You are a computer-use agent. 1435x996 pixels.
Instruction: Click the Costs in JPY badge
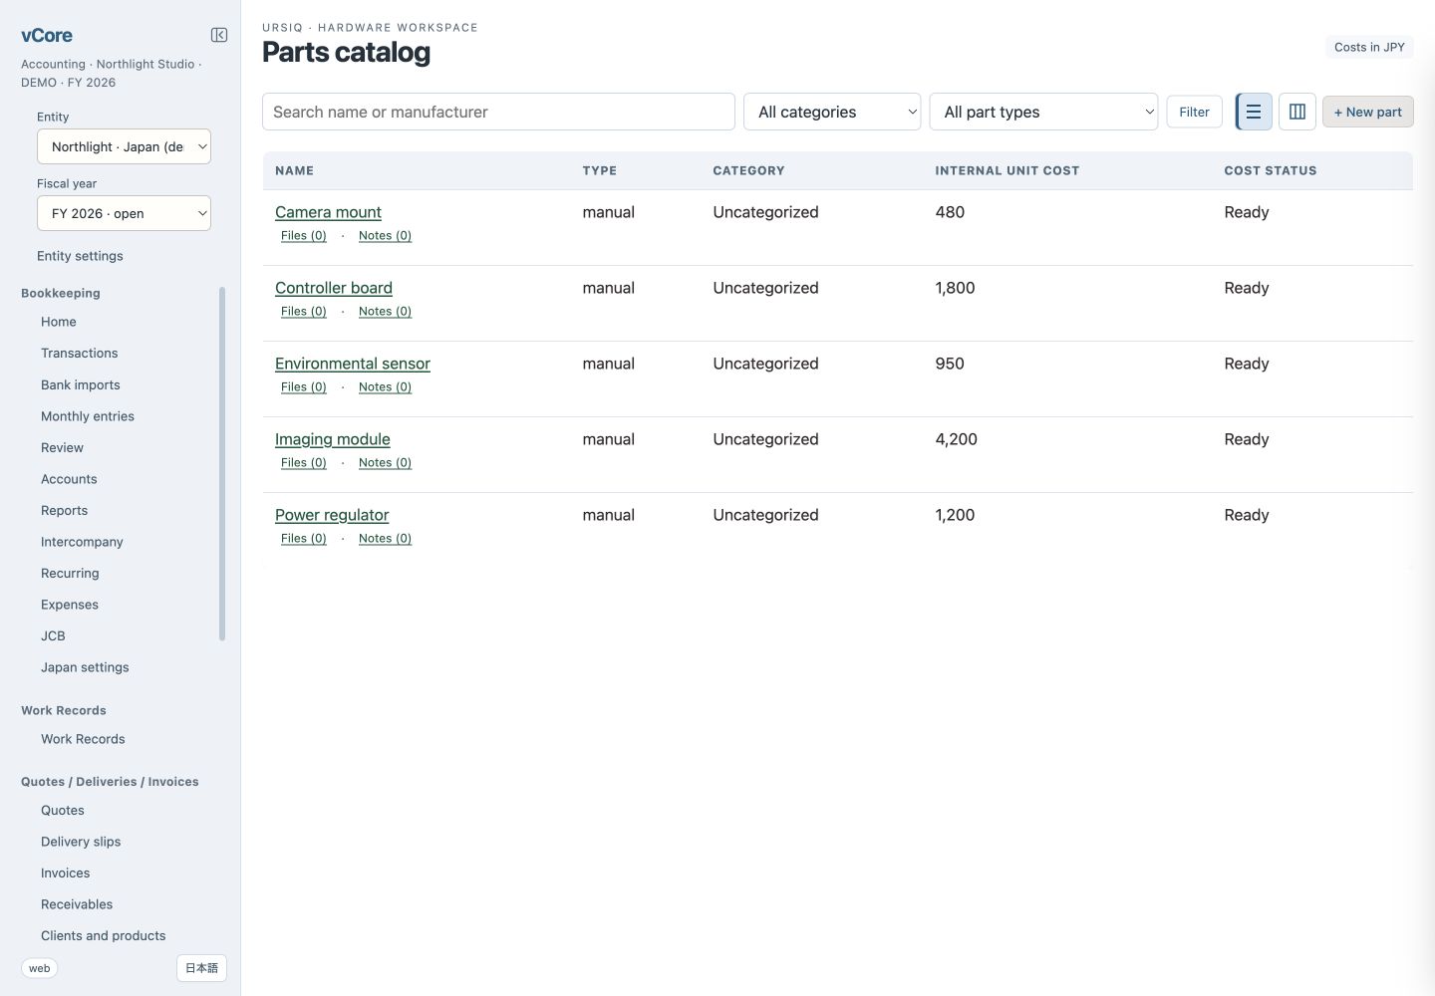[x=1369, y=47]
